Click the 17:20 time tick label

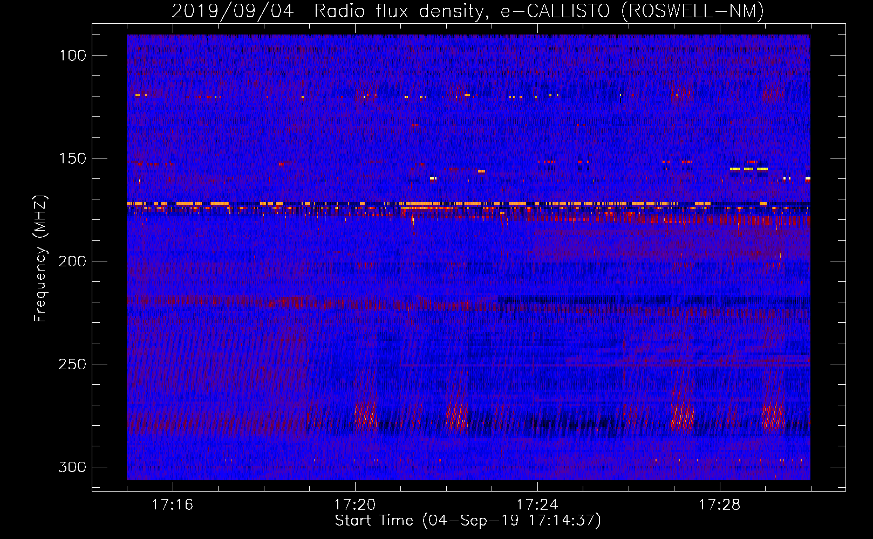pos(354,505)
